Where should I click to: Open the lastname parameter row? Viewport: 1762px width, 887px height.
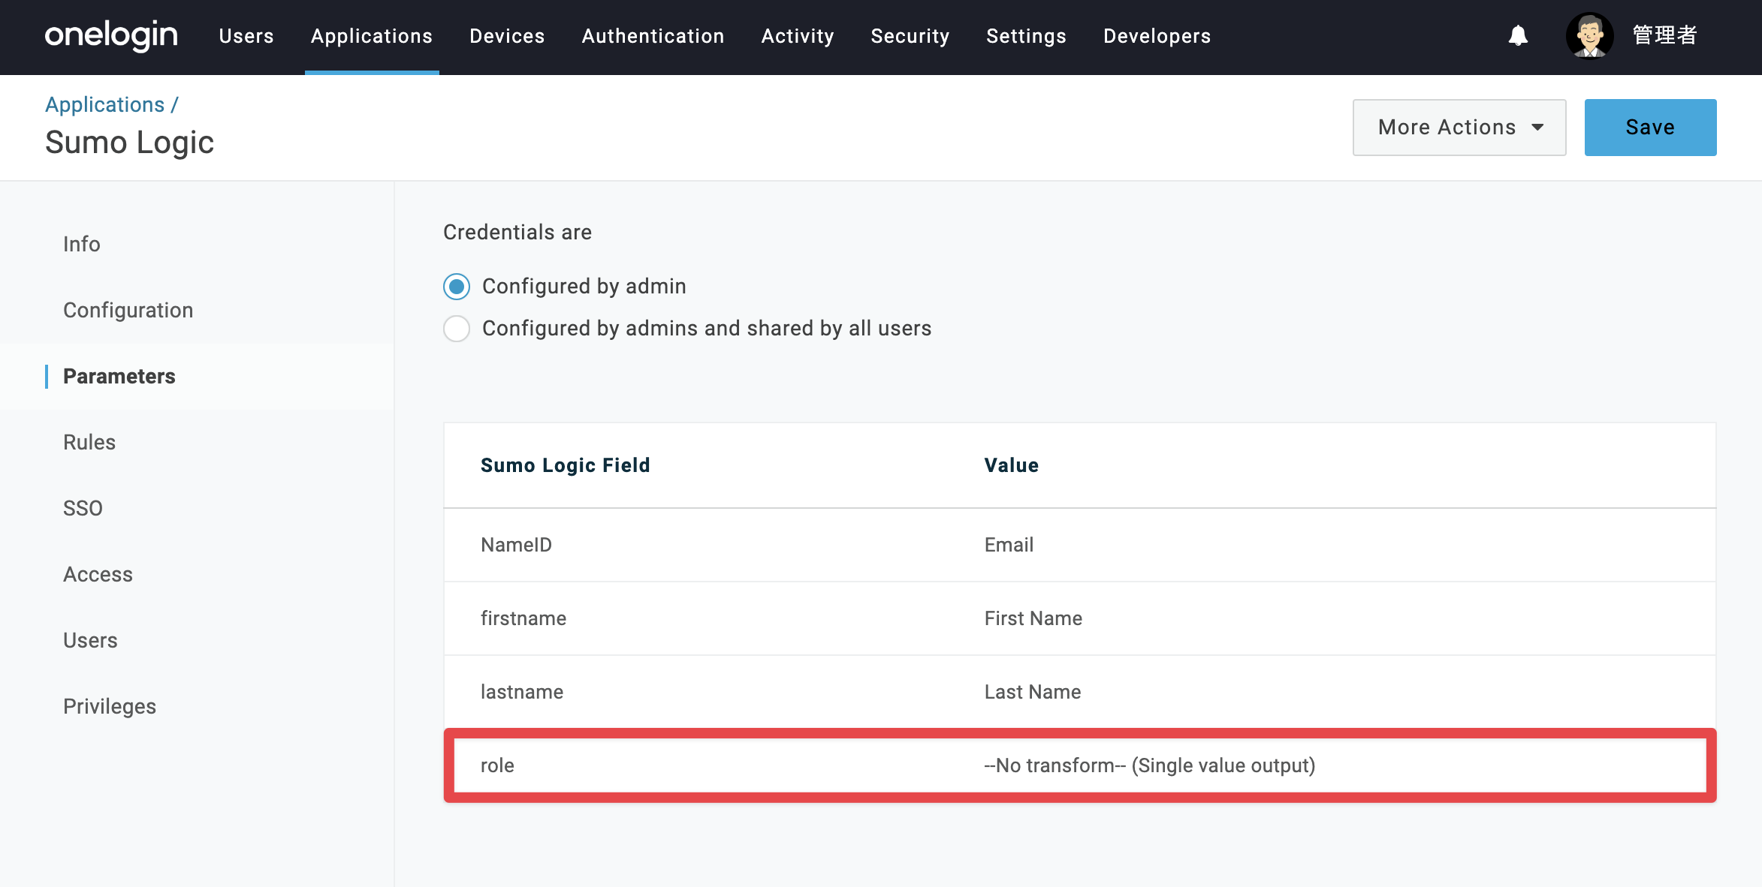click(x=1079, y=692)
